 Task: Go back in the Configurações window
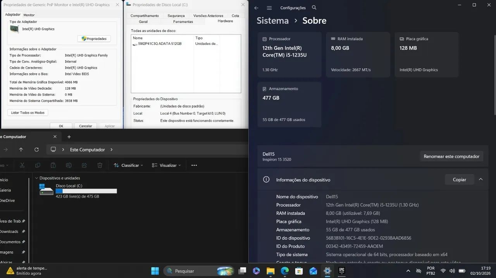256,8
